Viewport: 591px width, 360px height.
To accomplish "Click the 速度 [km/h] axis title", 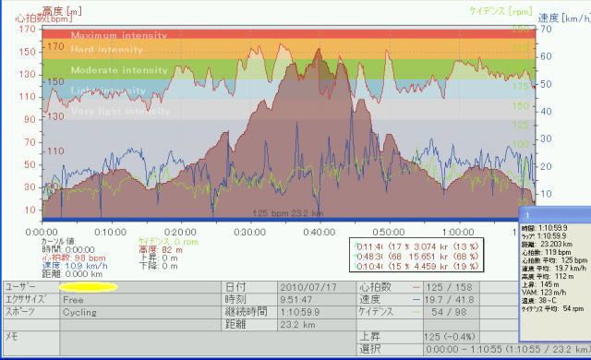I will (564, 18).
